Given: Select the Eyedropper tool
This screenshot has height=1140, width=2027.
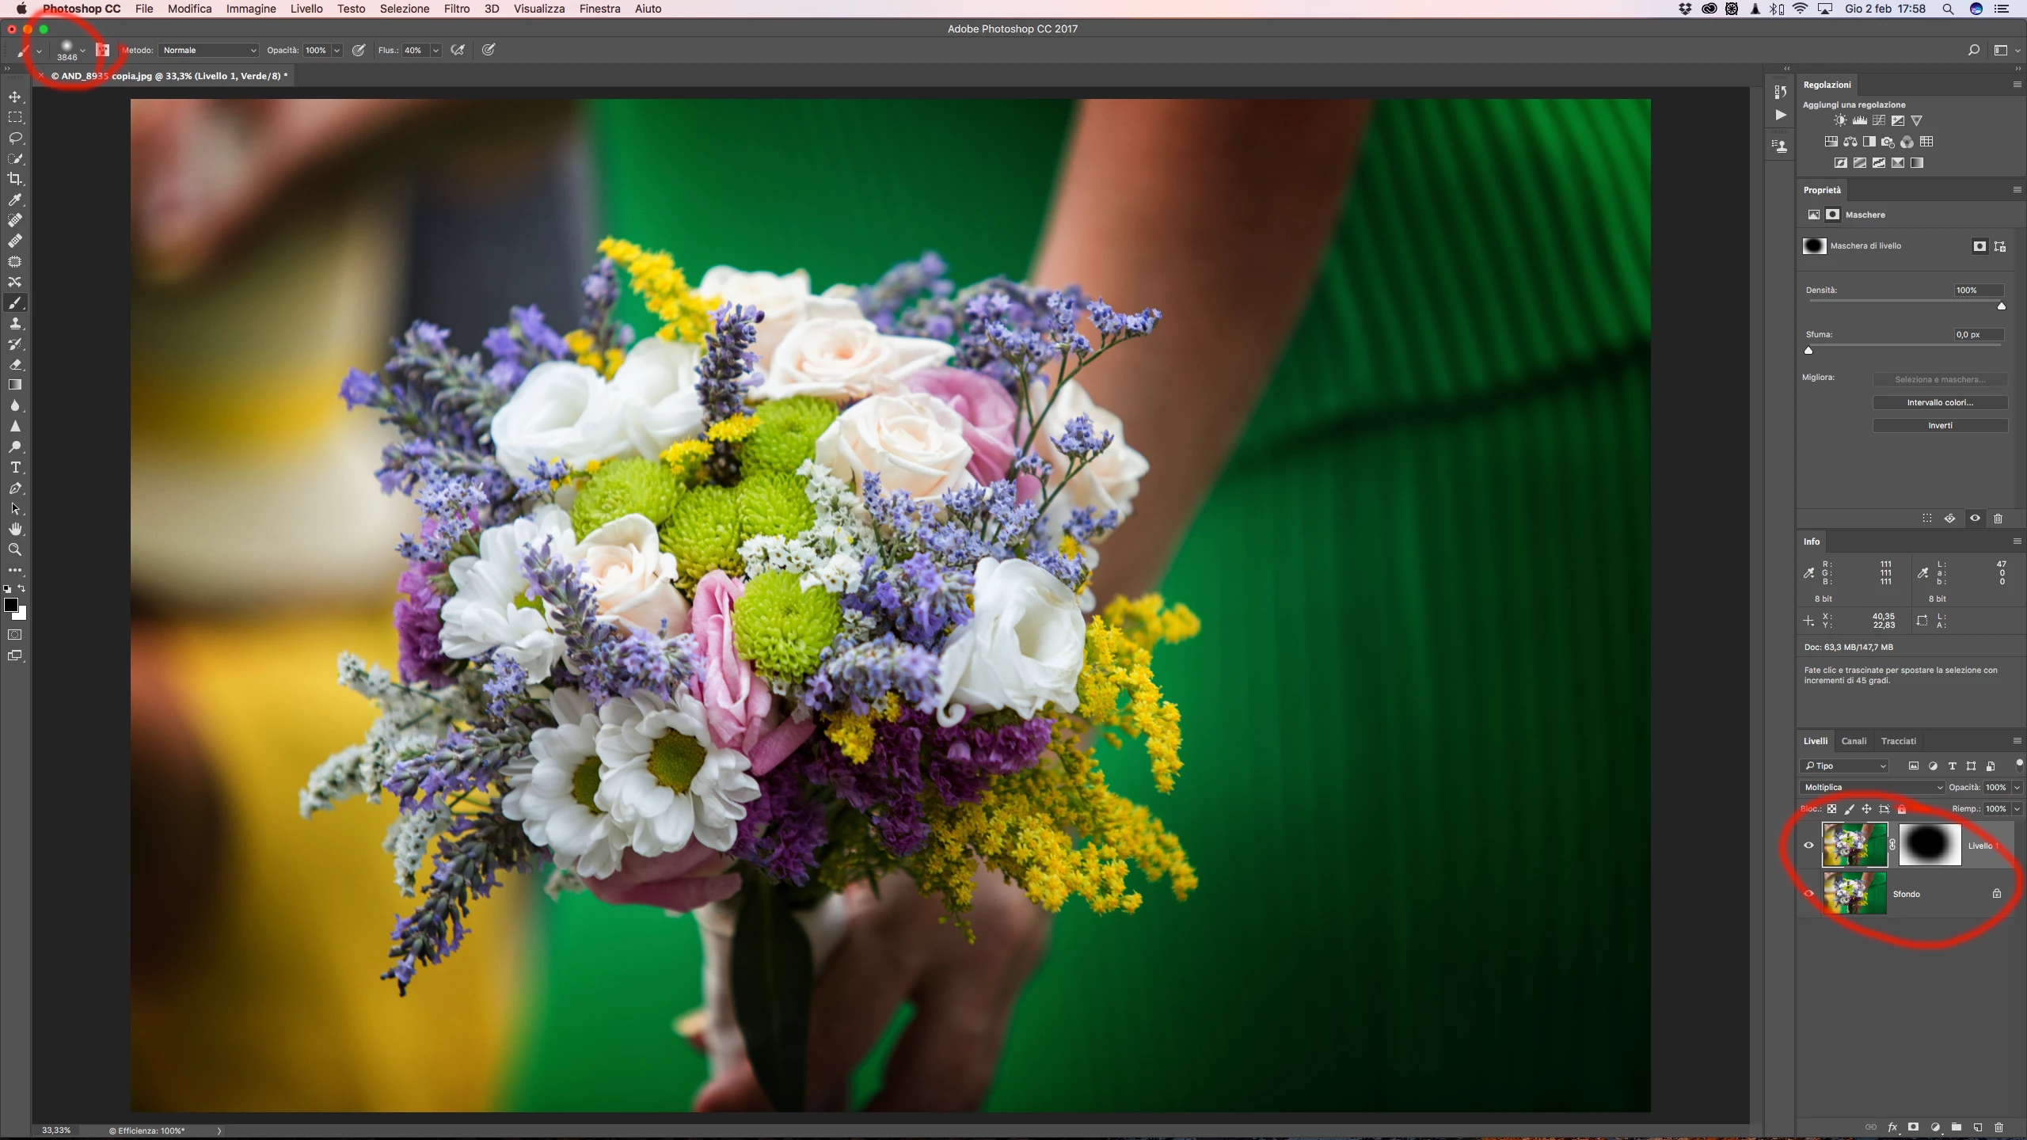Looking at the screenshot, I should pos(15,199).
